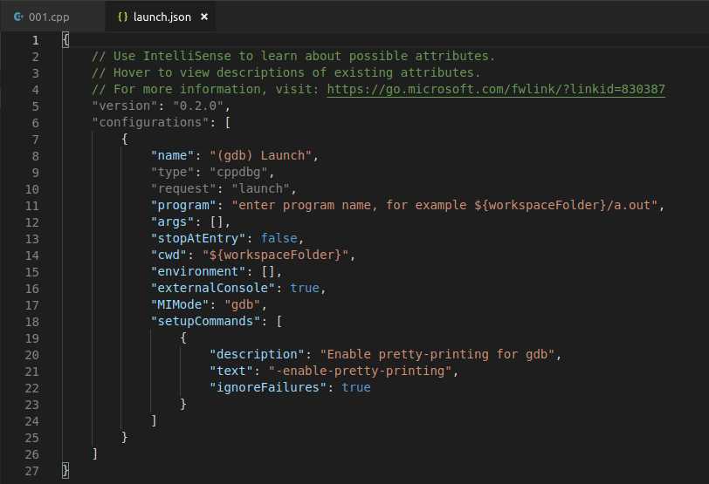Open the go.microsoft.com fwlink URL
This screenshot has width=709, height=484.
pos(495,90)
